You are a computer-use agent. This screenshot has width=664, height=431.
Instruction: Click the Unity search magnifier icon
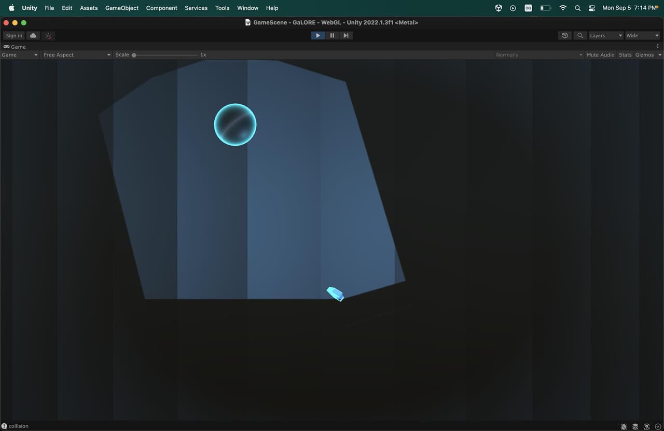click(580, 35)
